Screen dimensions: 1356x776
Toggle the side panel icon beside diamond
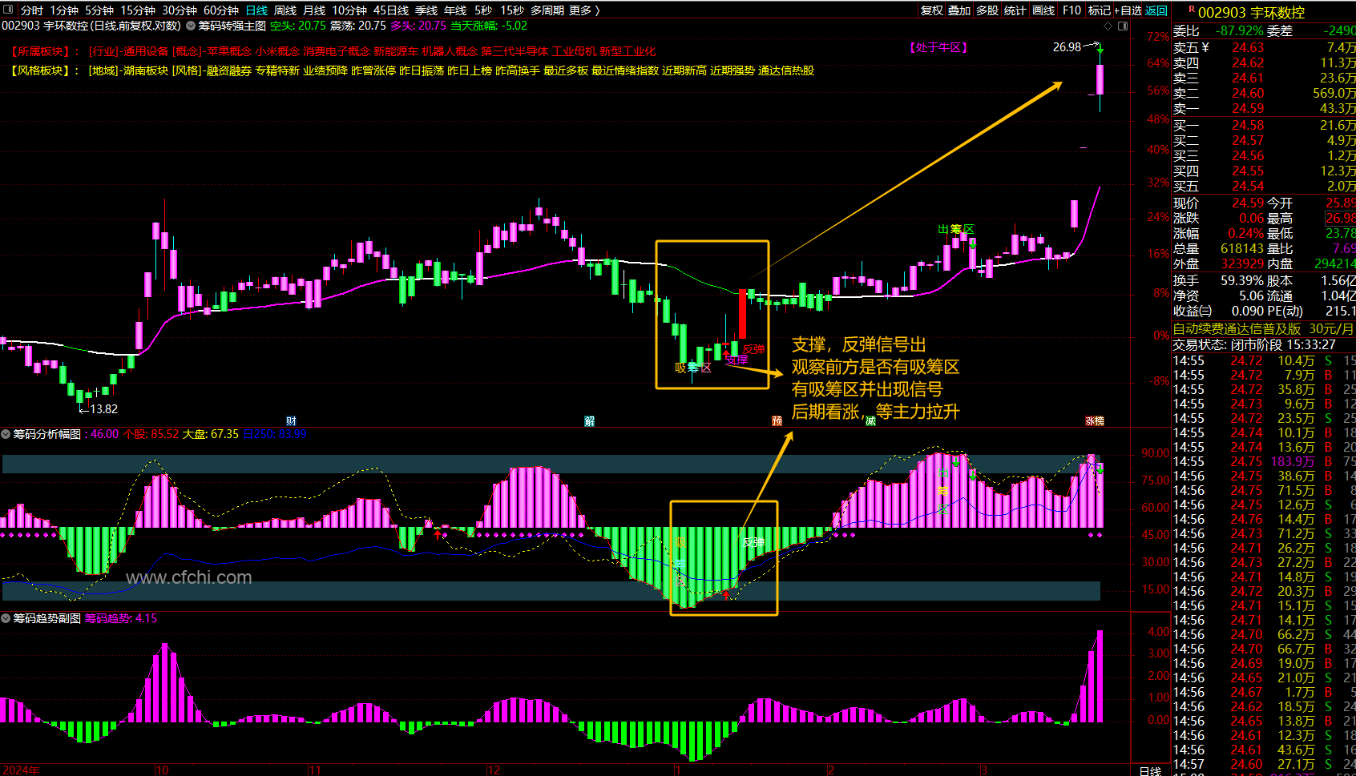[1123, 26]
